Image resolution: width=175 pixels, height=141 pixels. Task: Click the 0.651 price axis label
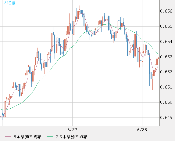pyautogui.click(x=166, y=87)
